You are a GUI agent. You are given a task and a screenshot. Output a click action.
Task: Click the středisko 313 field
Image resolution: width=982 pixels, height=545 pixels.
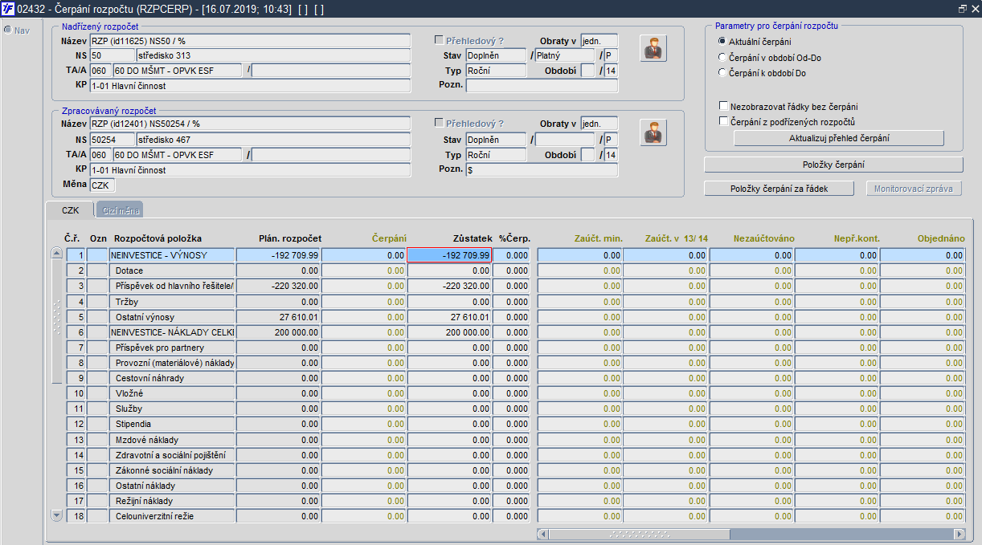(x=273, y=56)
